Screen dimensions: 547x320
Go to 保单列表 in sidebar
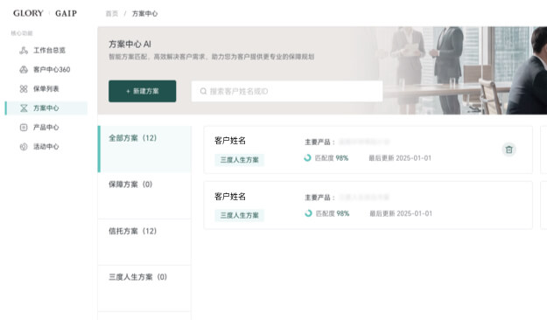46,89
